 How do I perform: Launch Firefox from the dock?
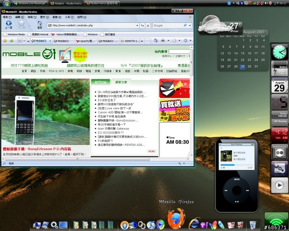pos(177,219)
